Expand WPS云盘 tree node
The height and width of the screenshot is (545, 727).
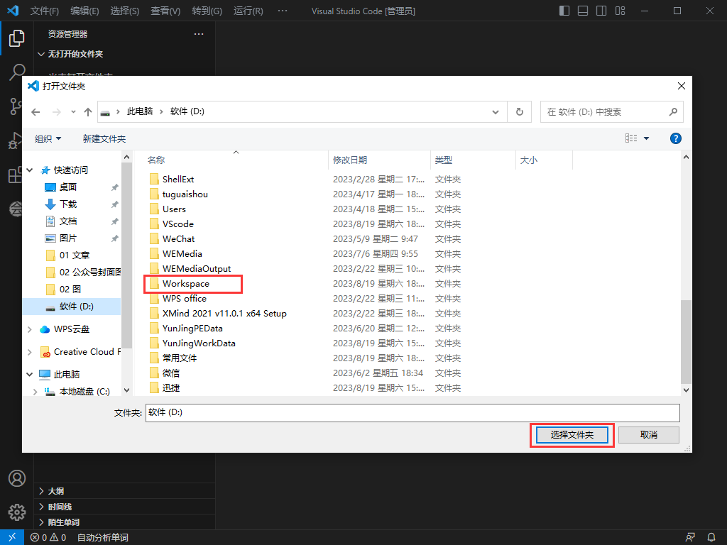pos(30,329)
